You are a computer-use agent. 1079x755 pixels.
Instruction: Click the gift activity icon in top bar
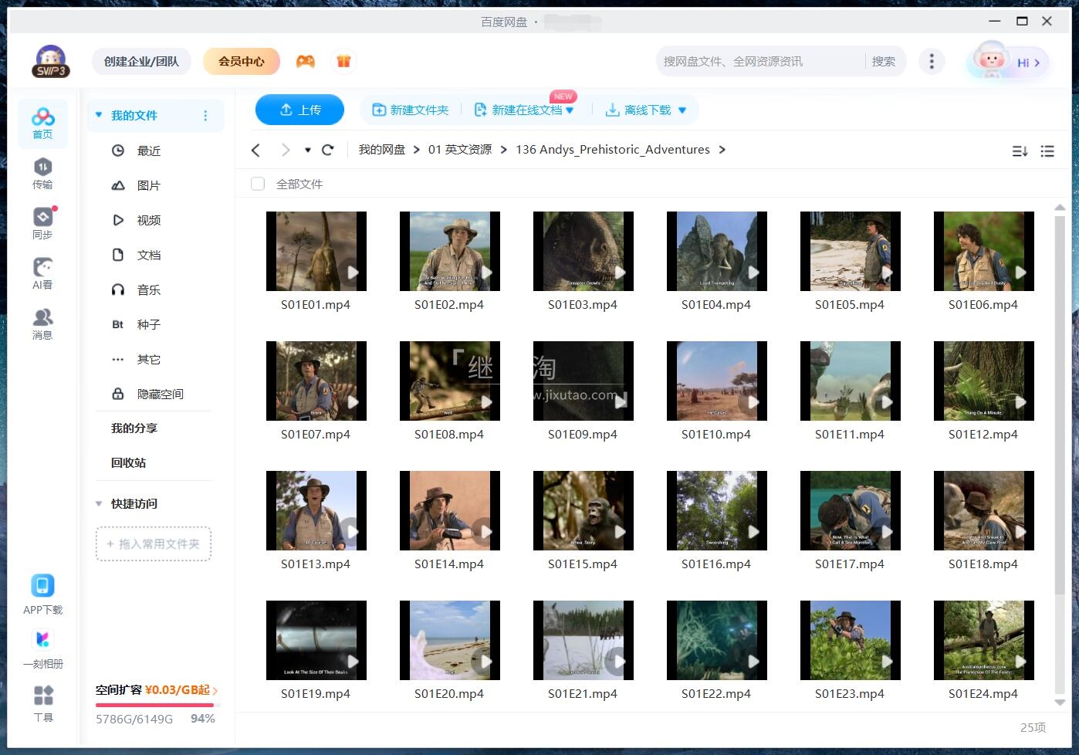(x=343, y=61)
